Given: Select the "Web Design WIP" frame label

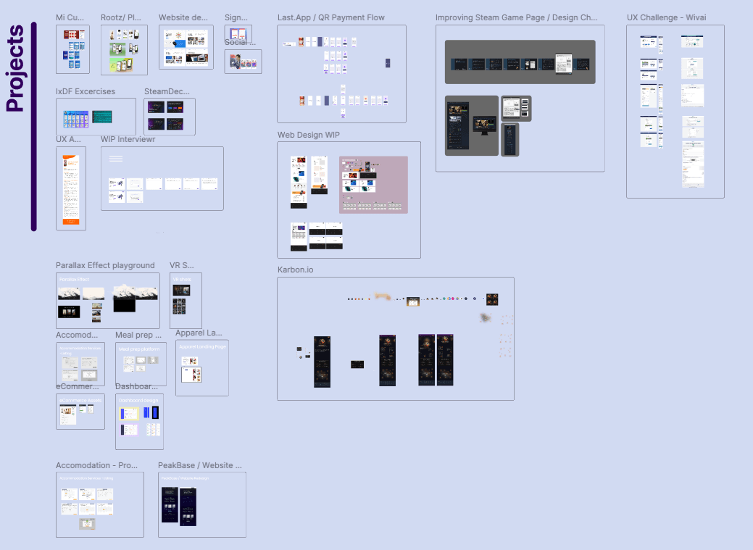Looking at the screenshot, I should pos(308,135).
